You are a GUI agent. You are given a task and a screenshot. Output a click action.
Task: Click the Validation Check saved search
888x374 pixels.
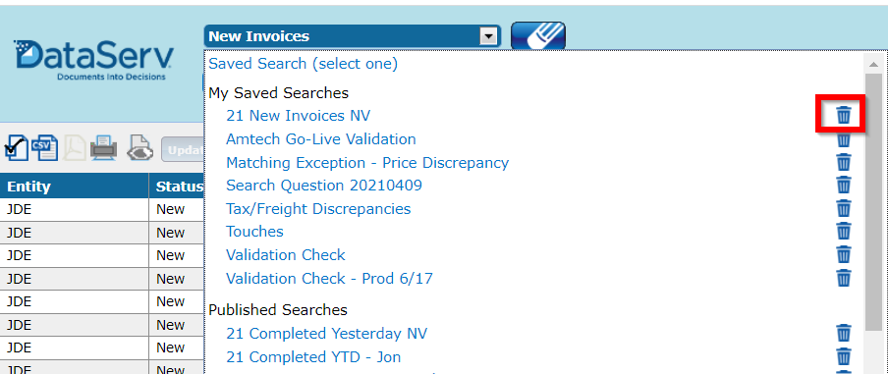(x=286, y=255)
